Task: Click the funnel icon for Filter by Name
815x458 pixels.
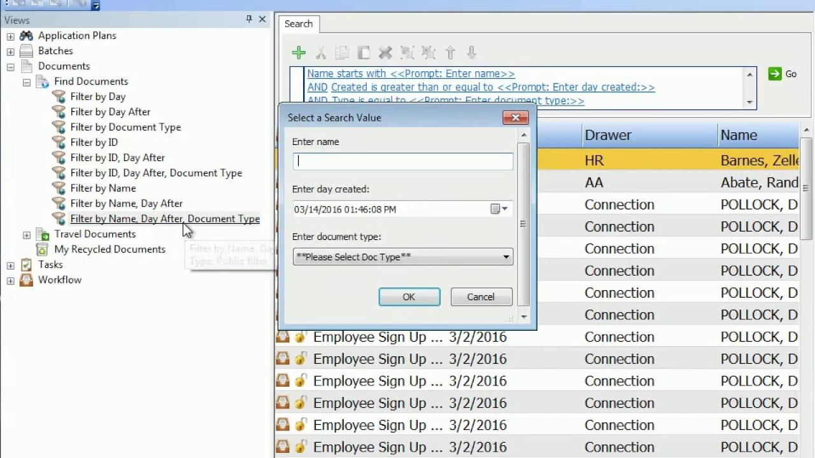Action: 59,188
